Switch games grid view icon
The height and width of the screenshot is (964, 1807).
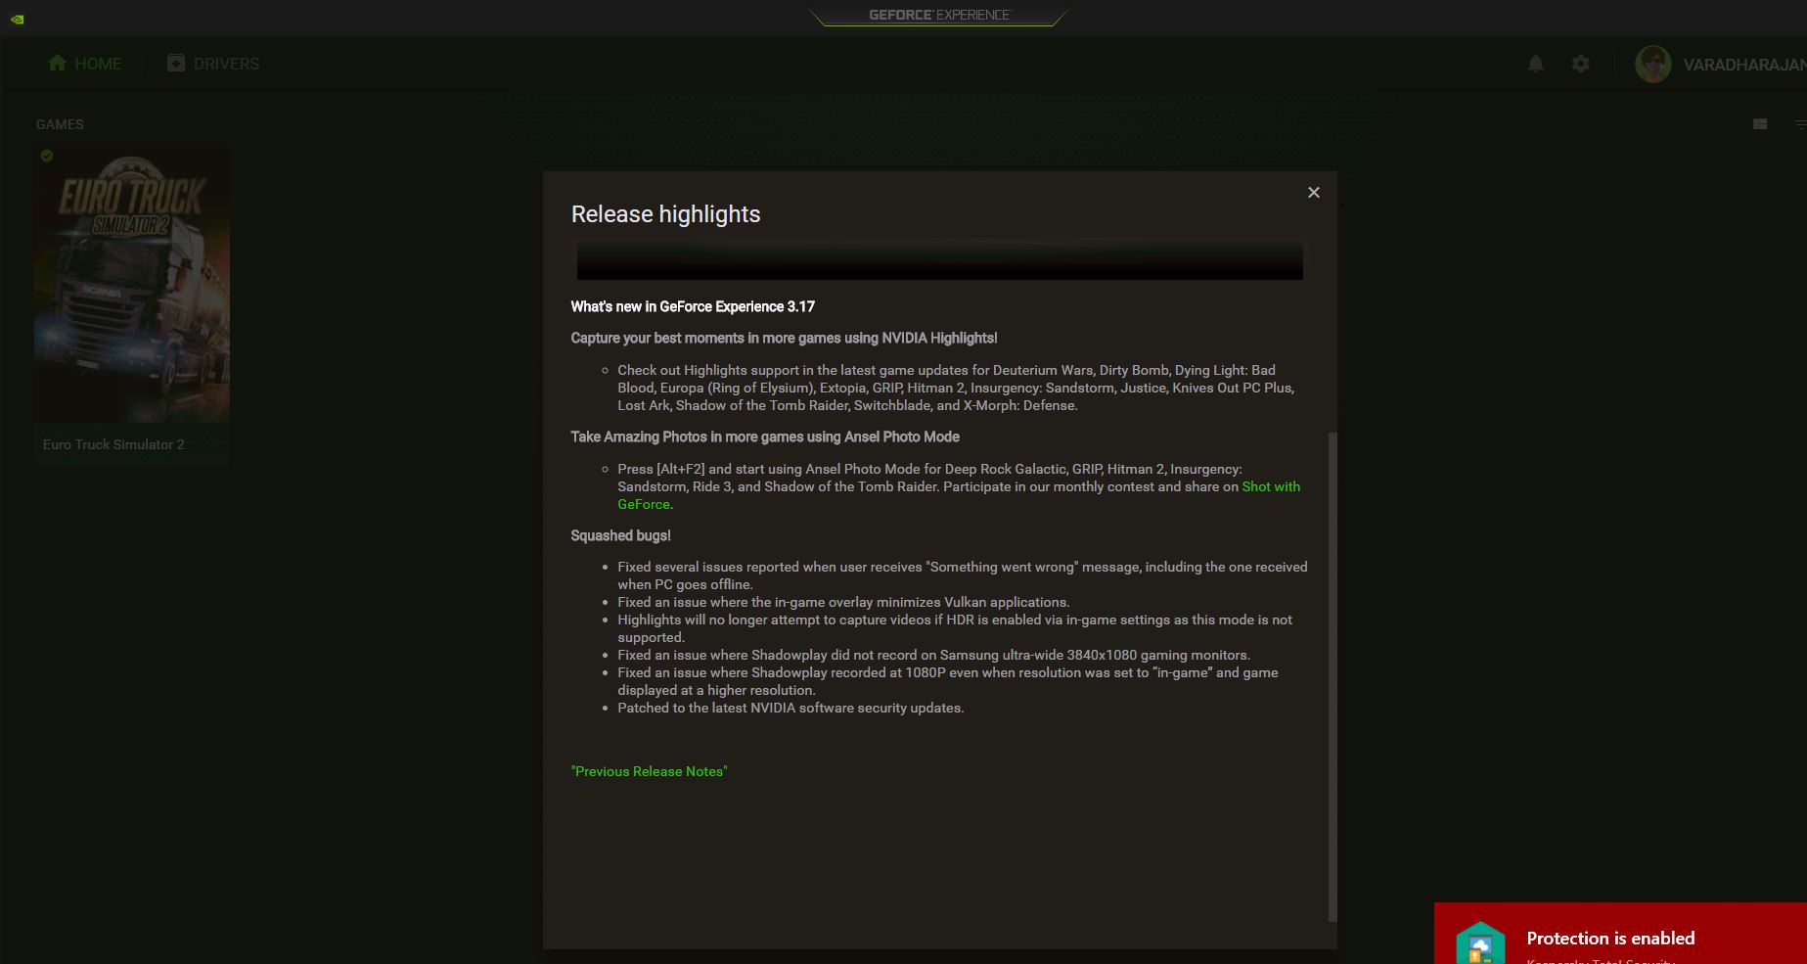(1760, 124)
